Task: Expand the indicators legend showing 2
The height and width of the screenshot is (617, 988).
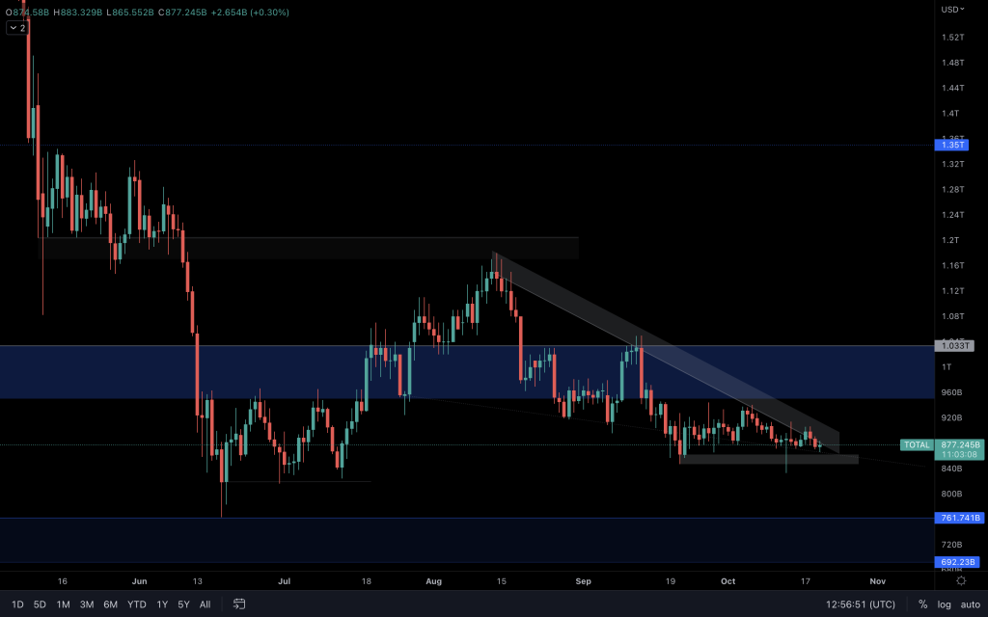Action: click(17, 28)
